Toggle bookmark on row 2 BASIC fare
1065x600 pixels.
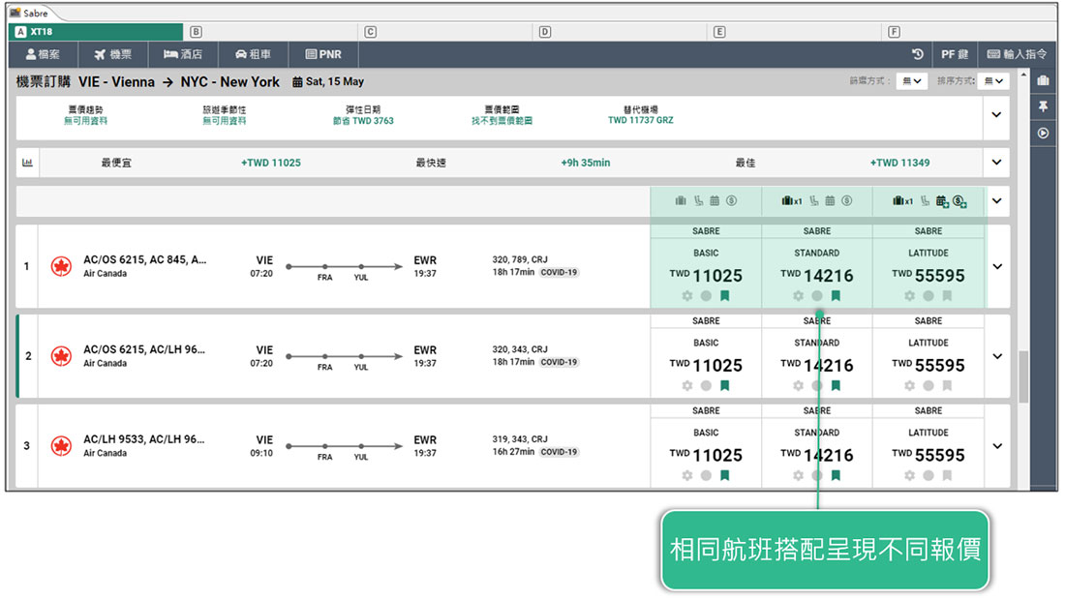click(x=725, y=385)
